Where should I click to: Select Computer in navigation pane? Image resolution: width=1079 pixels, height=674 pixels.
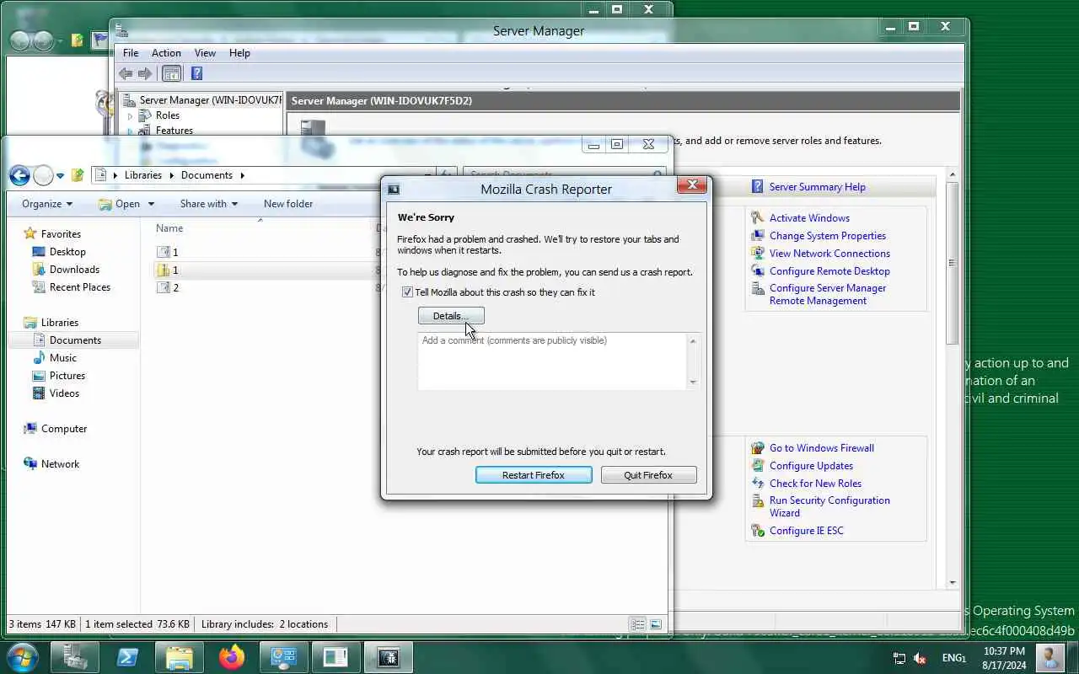[x=64, y=429]
